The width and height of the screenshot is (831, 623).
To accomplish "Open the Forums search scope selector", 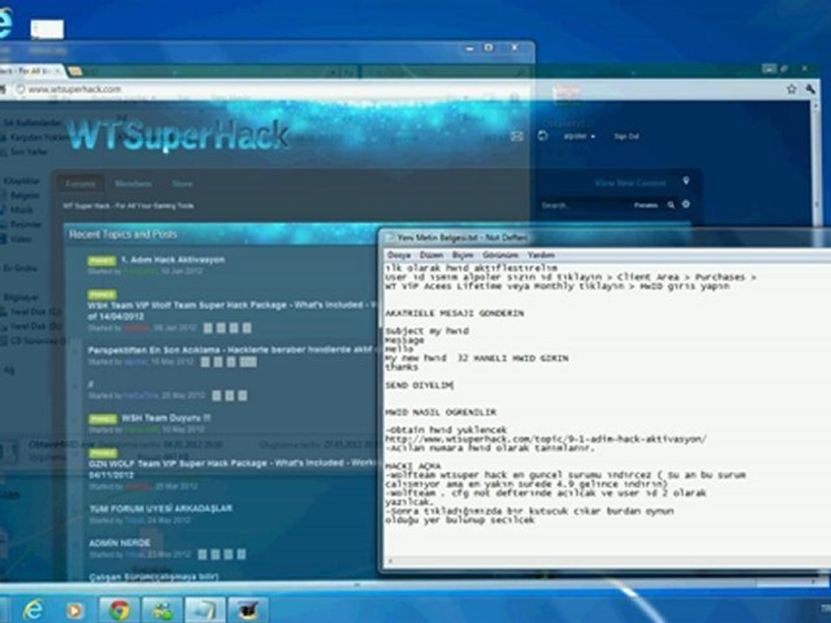I will 646,205.
